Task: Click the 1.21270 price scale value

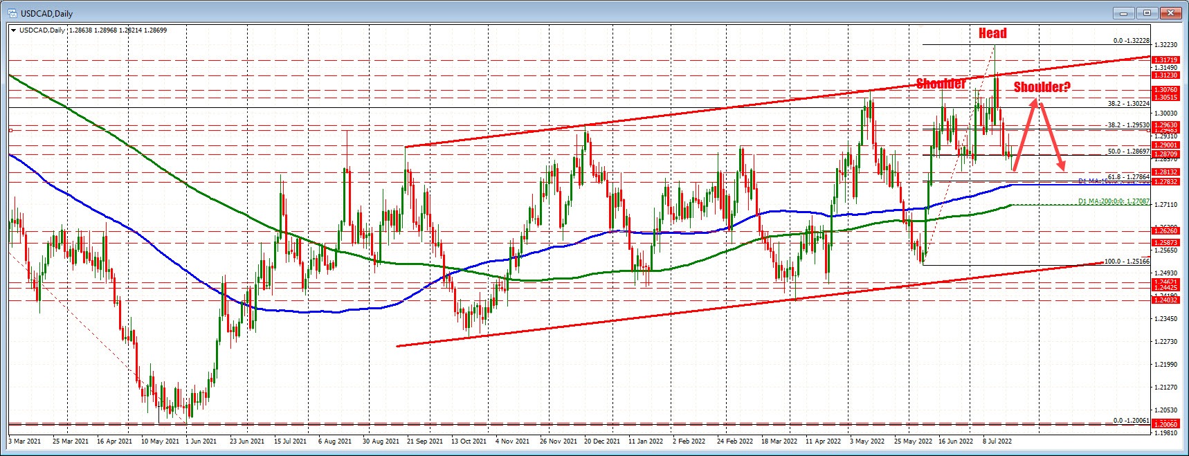Action: coord(1165,387)
